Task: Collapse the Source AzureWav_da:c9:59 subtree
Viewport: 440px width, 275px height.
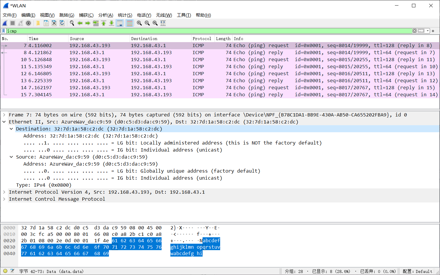Action: [11, 157]
